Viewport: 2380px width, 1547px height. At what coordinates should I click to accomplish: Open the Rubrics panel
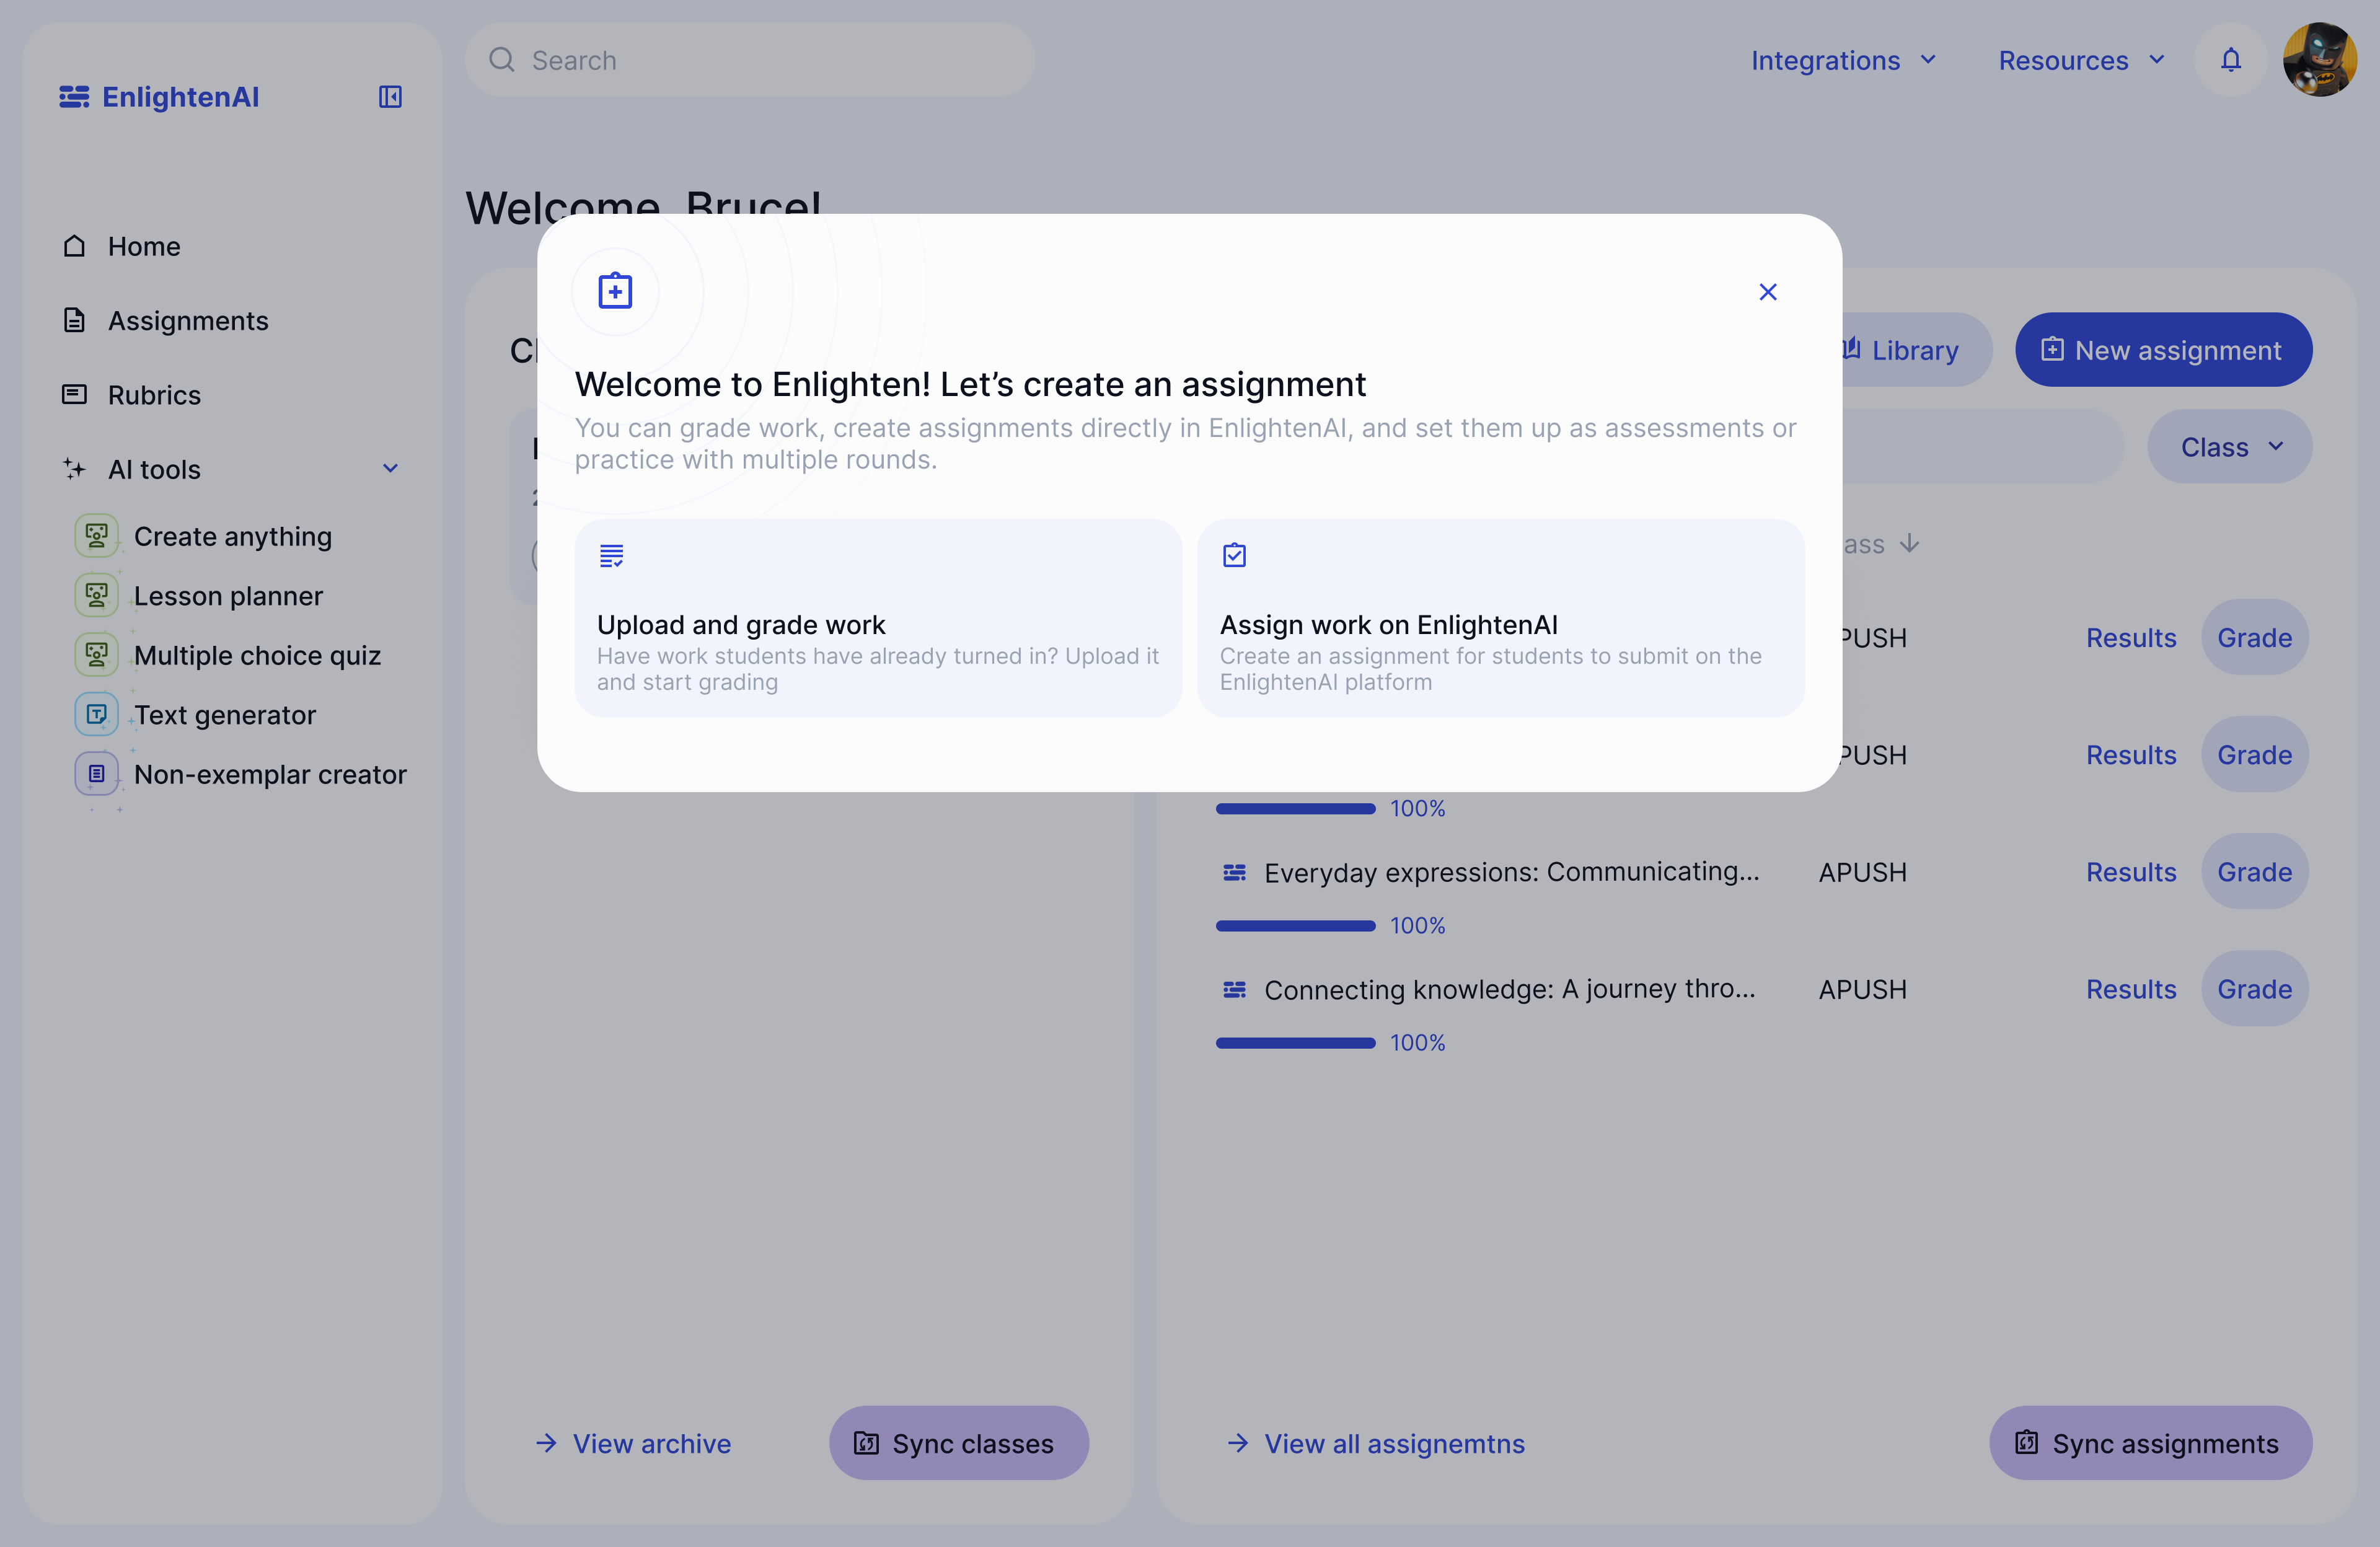[x=154, y=395]
